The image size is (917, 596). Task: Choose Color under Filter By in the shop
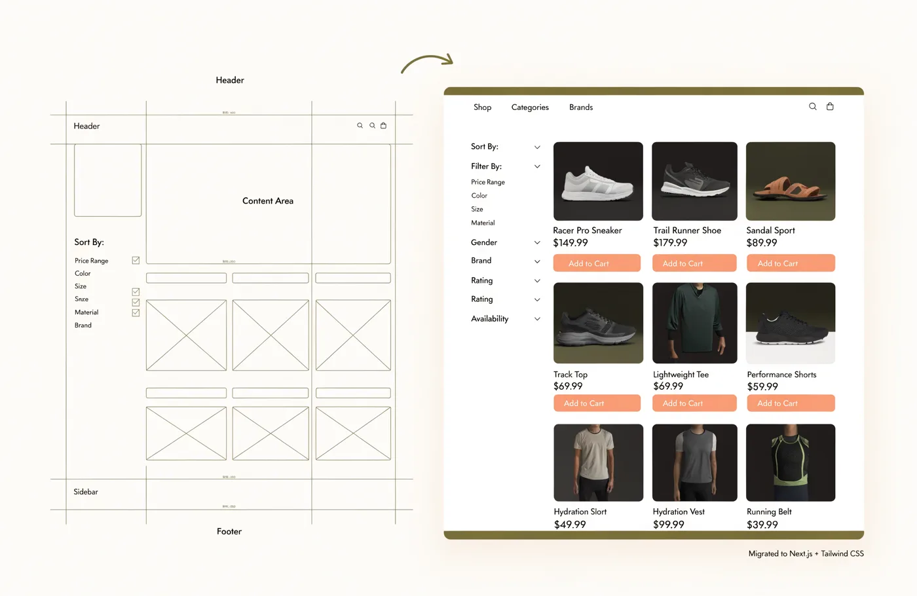coord(479,195)
